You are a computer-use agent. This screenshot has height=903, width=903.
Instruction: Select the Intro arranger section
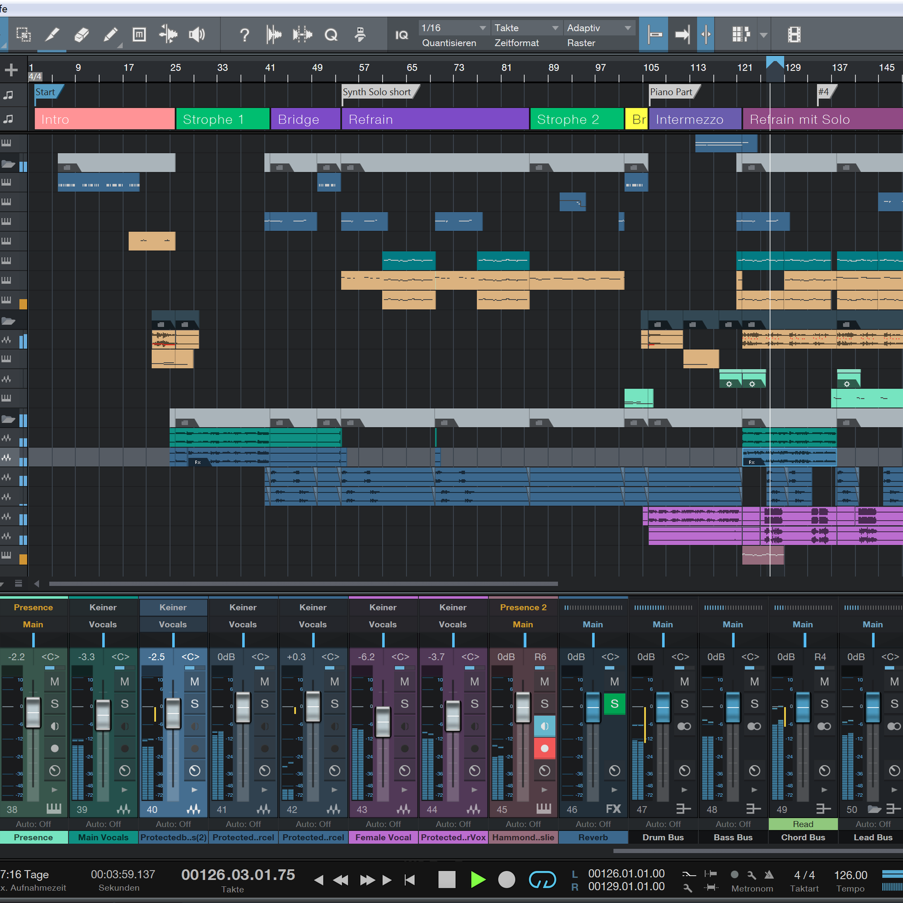(104, 119)
